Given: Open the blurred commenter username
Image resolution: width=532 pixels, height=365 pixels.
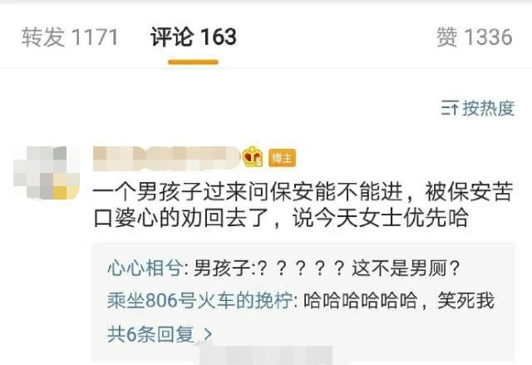Looking at the screenshot, I should [x=166, y=158].
